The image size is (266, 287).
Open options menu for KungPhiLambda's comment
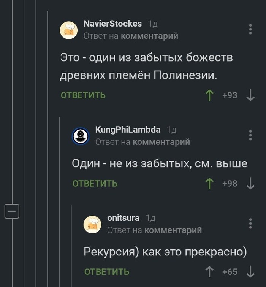point(250,135)
